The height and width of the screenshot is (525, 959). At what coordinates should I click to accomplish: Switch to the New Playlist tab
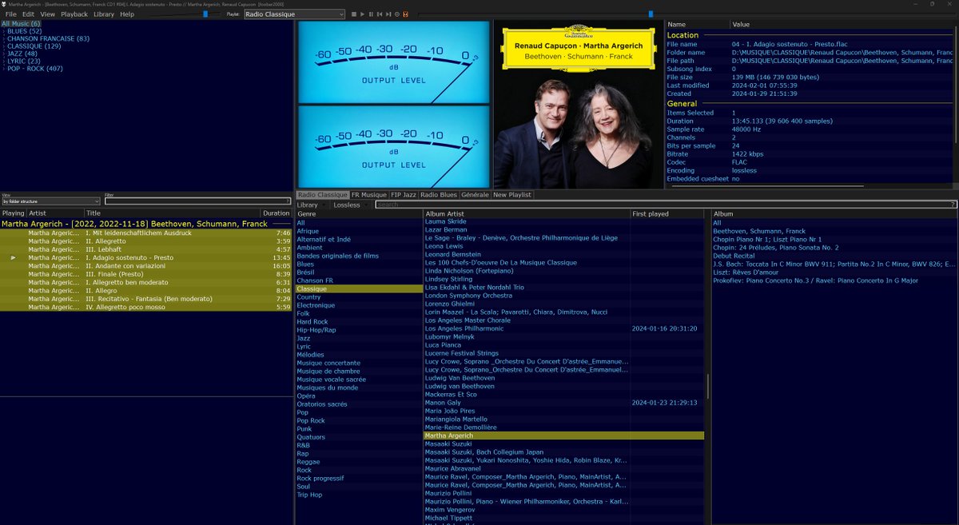point(512,194)
